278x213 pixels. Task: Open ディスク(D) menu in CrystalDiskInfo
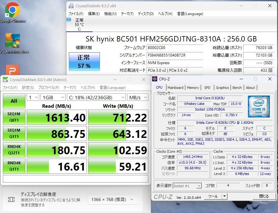pos(146,14)
